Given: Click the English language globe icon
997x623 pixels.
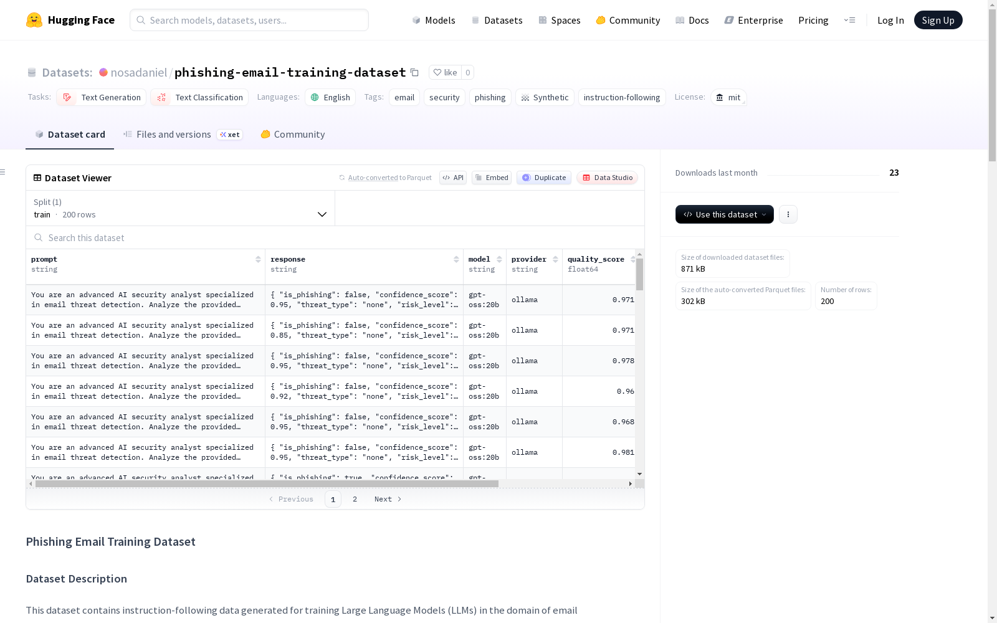Looking at the screenshot, I should pyautogui.click(x=315, y=97).
